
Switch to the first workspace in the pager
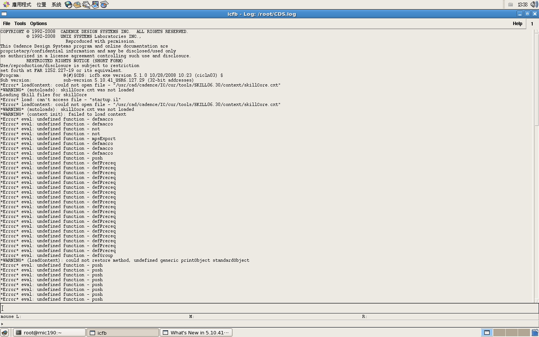click(487, 333)
